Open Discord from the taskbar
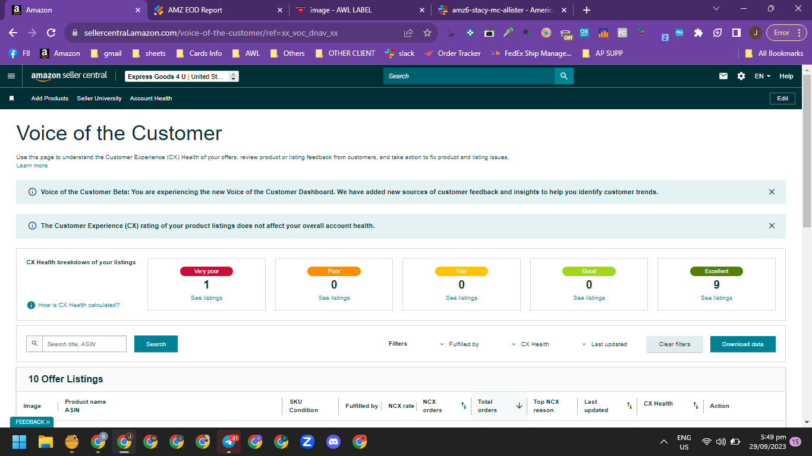 [x=333, y=442]
